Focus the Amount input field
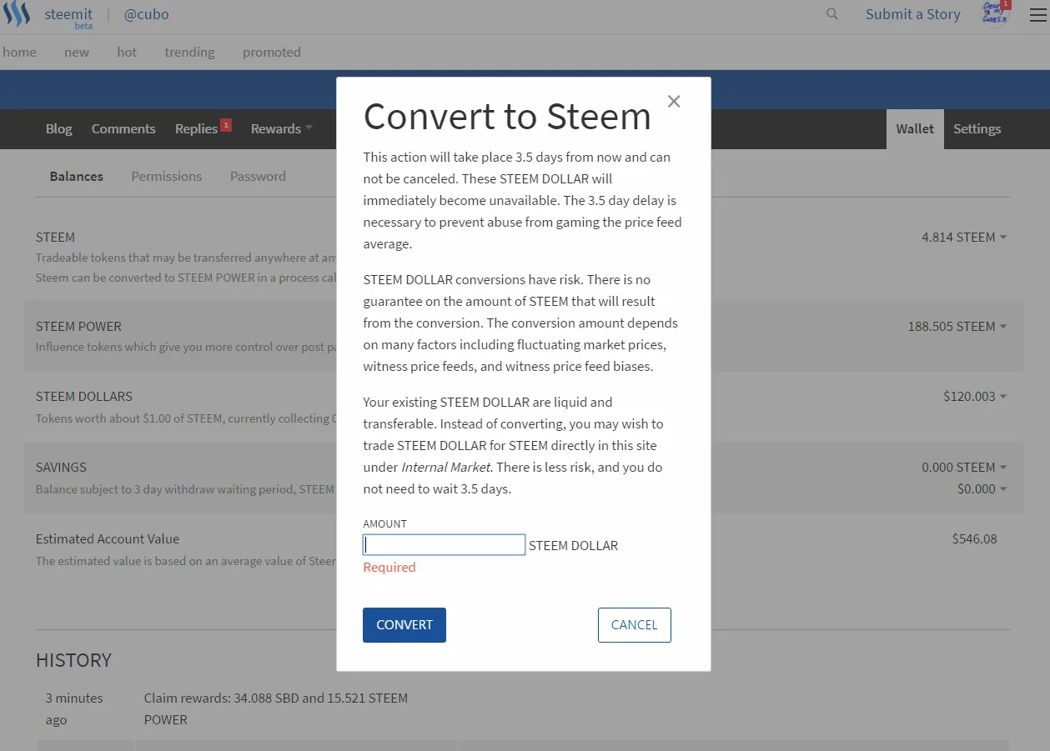The image size is (1050, 751). point(444,545)
